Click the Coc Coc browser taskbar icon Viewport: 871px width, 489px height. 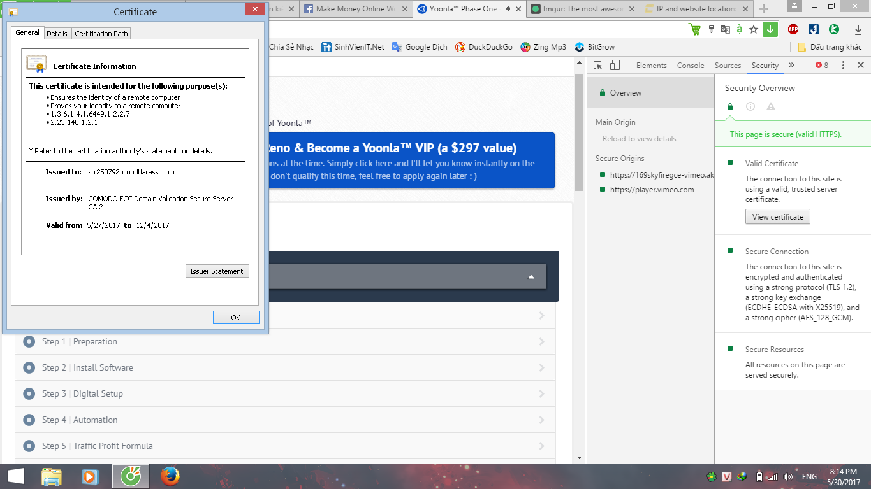131,476
